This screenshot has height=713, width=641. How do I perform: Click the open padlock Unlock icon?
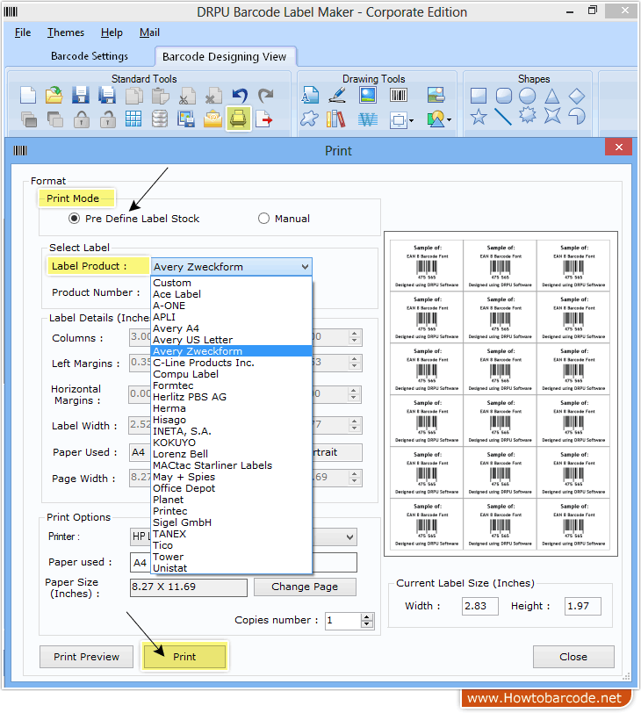click(x=108, y=119)
